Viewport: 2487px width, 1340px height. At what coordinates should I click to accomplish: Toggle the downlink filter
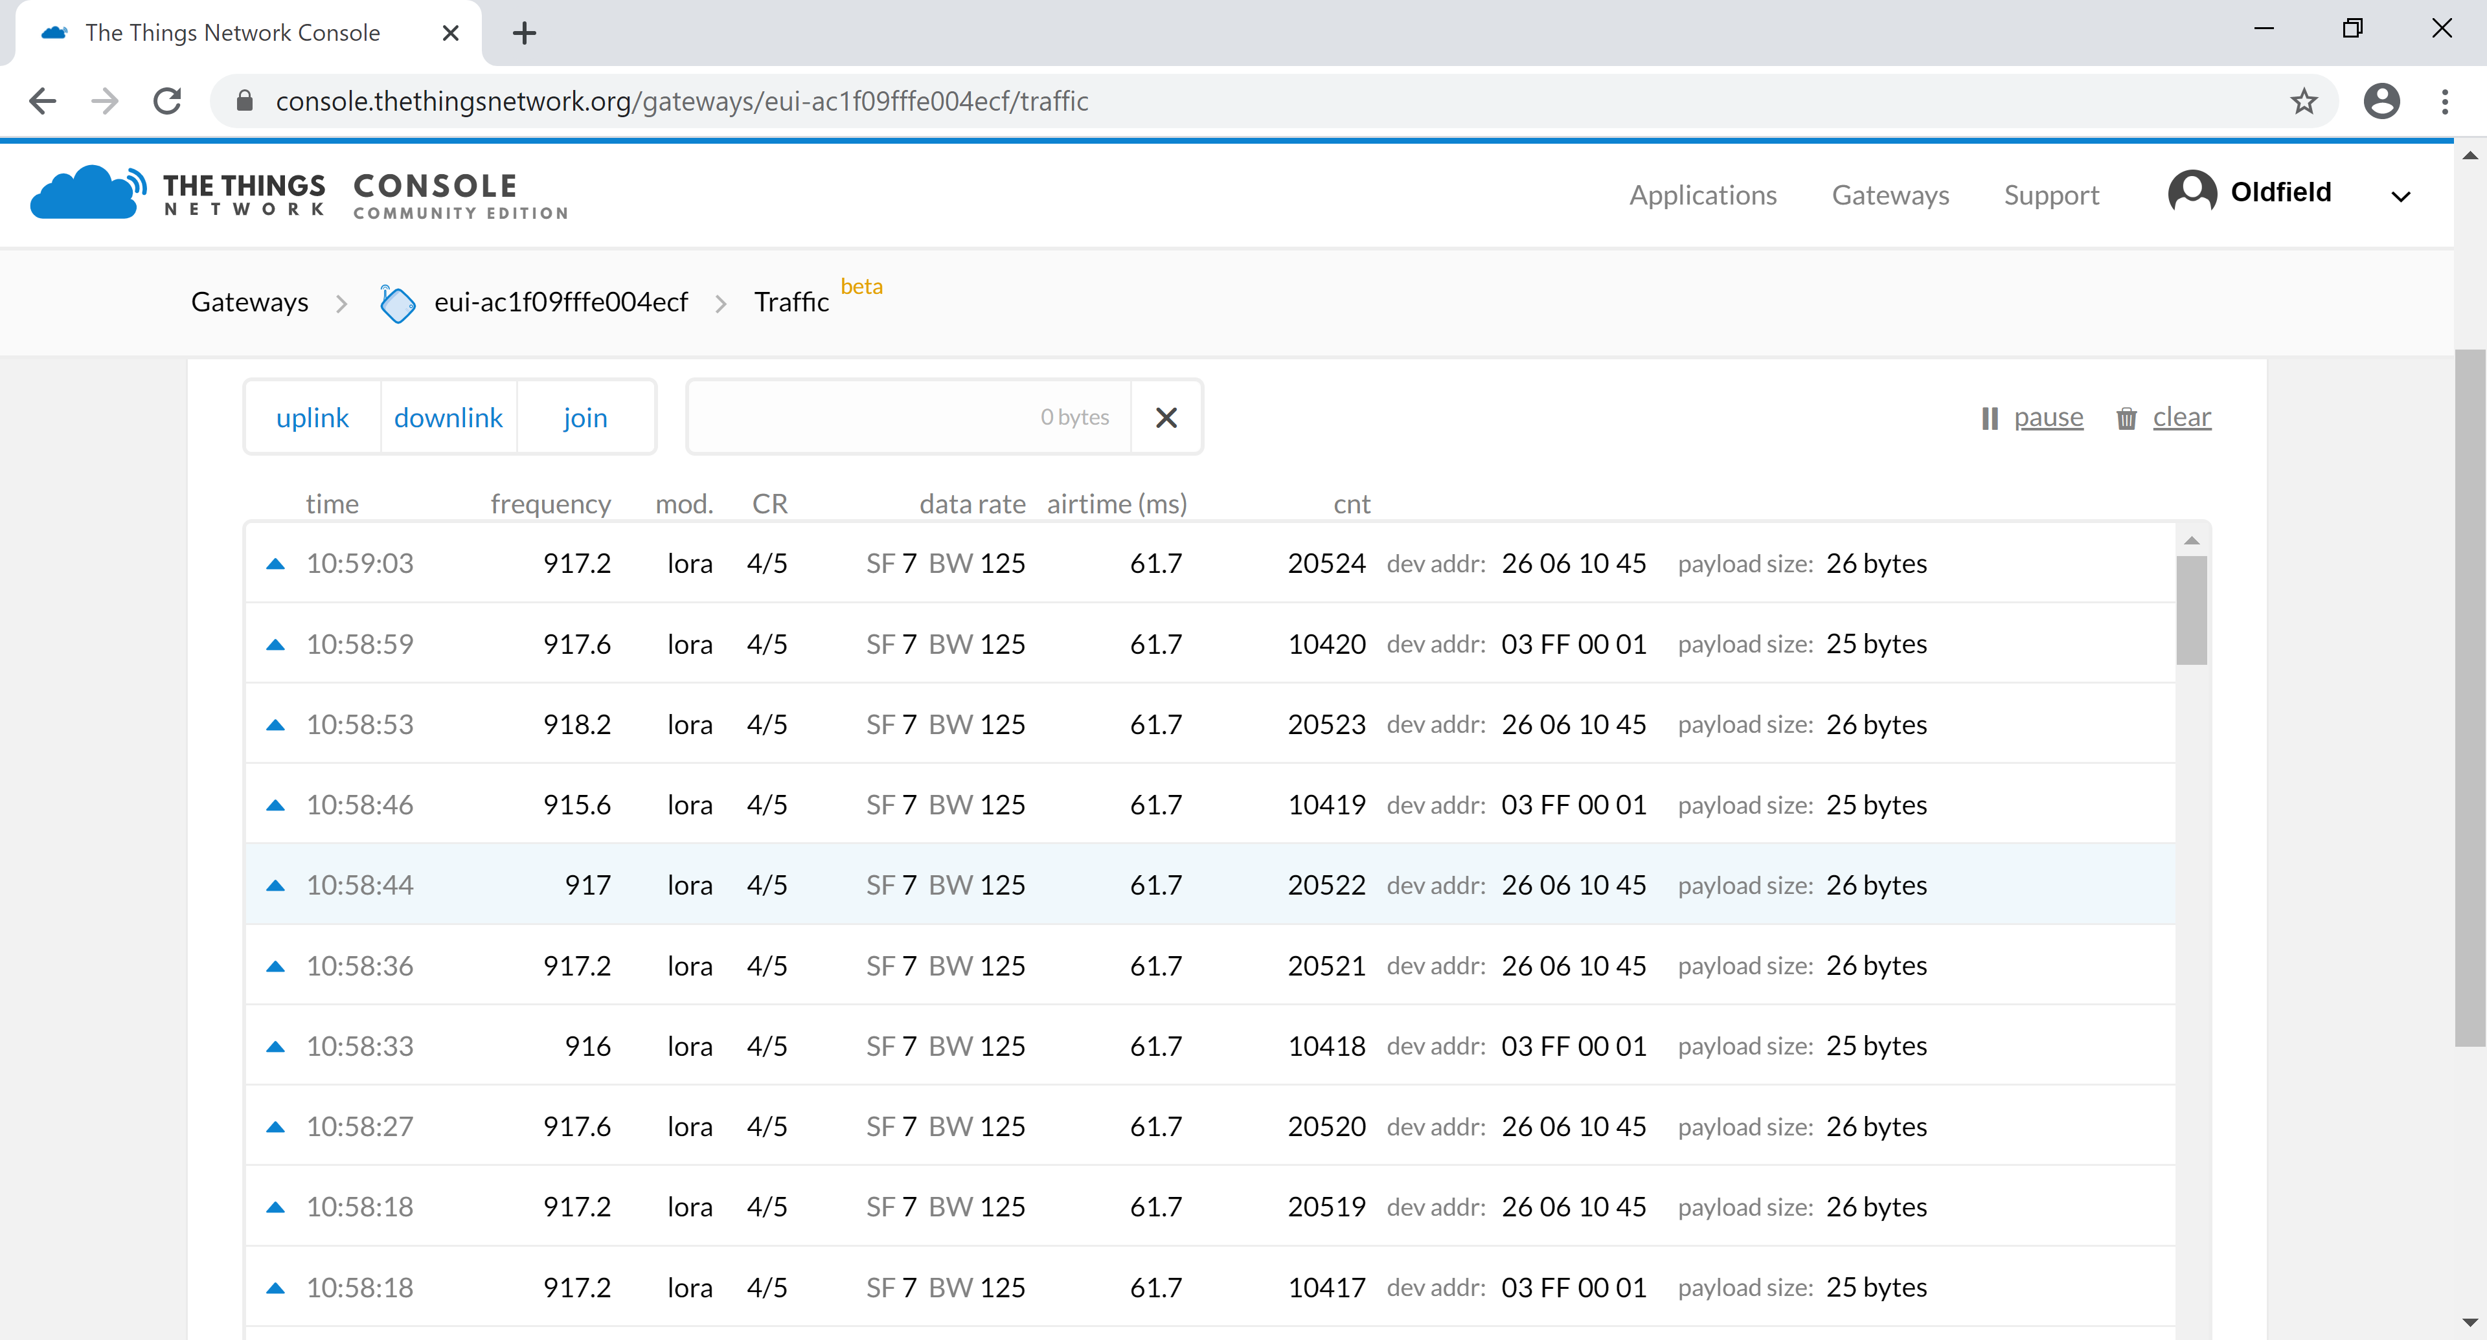click(448, 418)
